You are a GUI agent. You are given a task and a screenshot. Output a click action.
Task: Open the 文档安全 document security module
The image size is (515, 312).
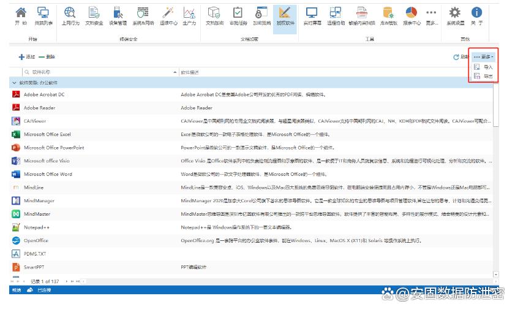pyautogui.click(x=94, y=16)
